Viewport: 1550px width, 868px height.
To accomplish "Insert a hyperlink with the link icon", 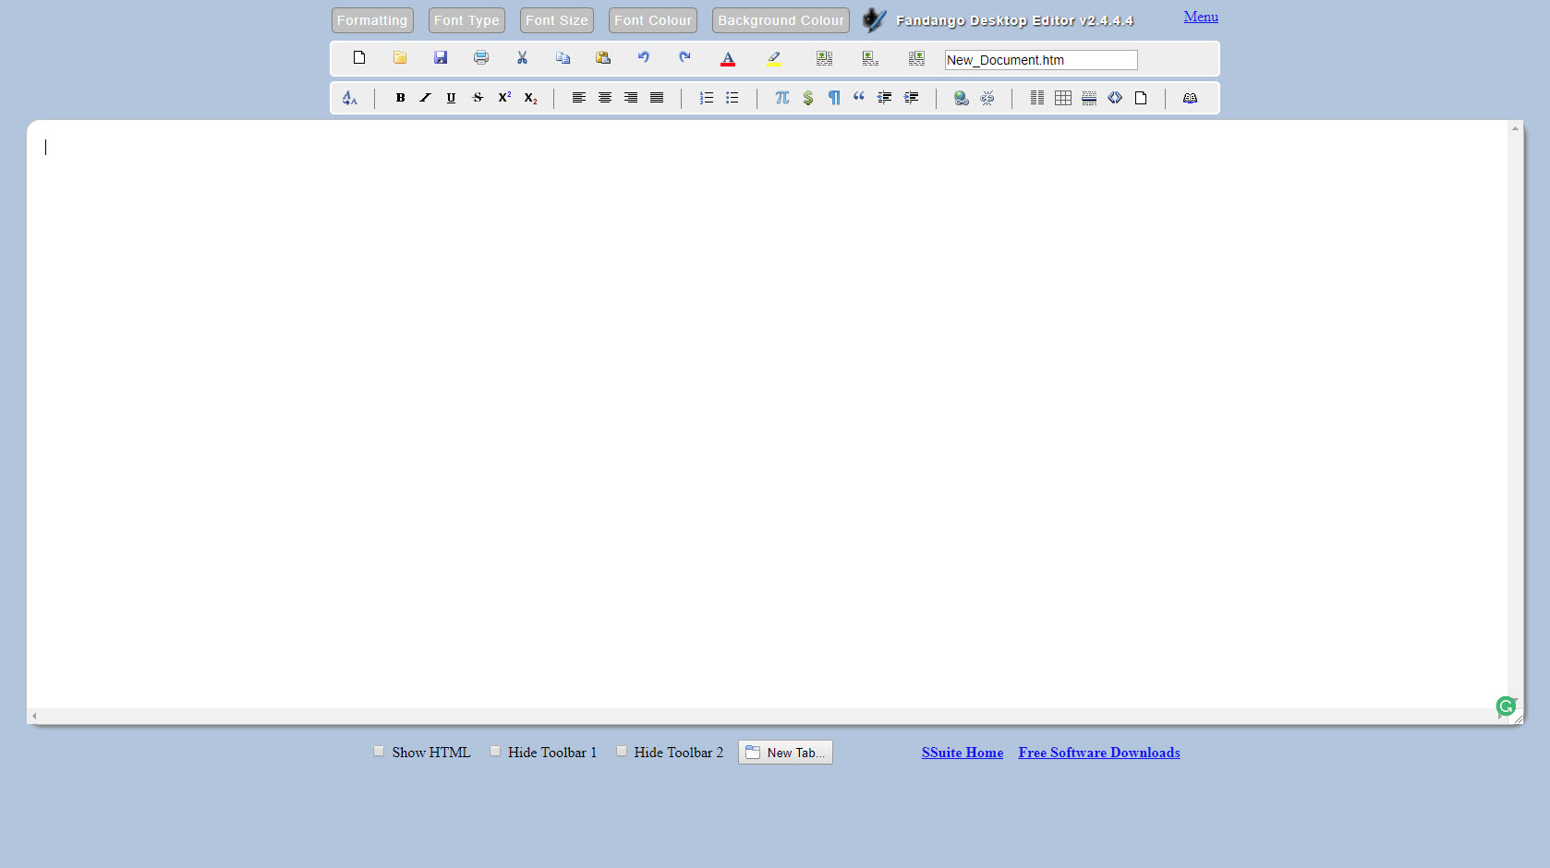I will [961, 98].
